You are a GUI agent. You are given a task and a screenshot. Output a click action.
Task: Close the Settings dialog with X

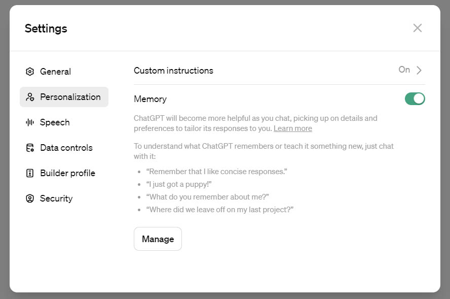[417, 28]
